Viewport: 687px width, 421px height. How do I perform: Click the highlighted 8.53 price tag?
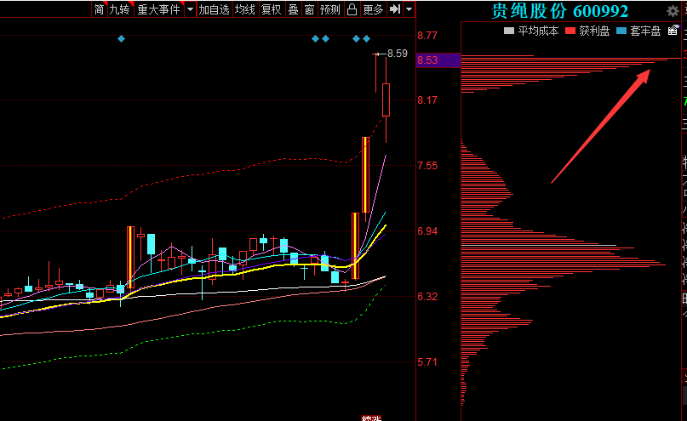pos(438,60)
